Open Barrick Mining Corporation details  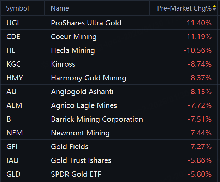[x=97, y=119]
